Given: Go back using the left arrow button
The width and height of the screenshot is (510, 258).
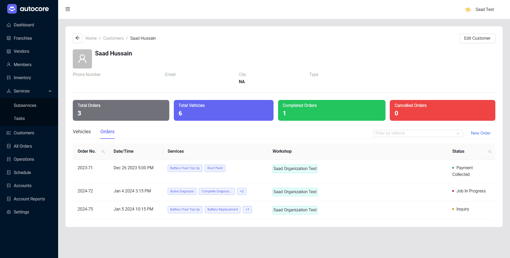Looking at the screenshot, I should tap(78, 38).
